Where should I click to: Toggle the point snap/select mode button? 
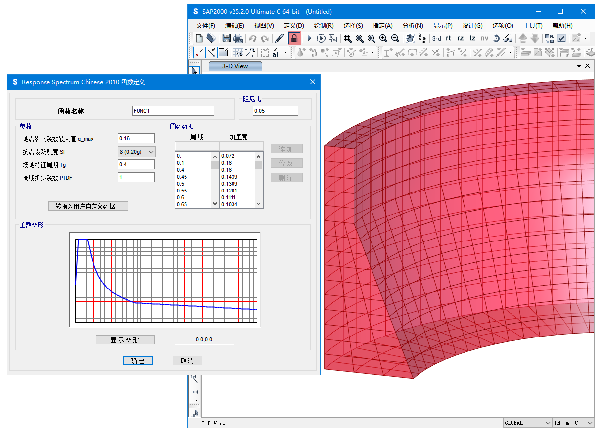coord(199,52)
